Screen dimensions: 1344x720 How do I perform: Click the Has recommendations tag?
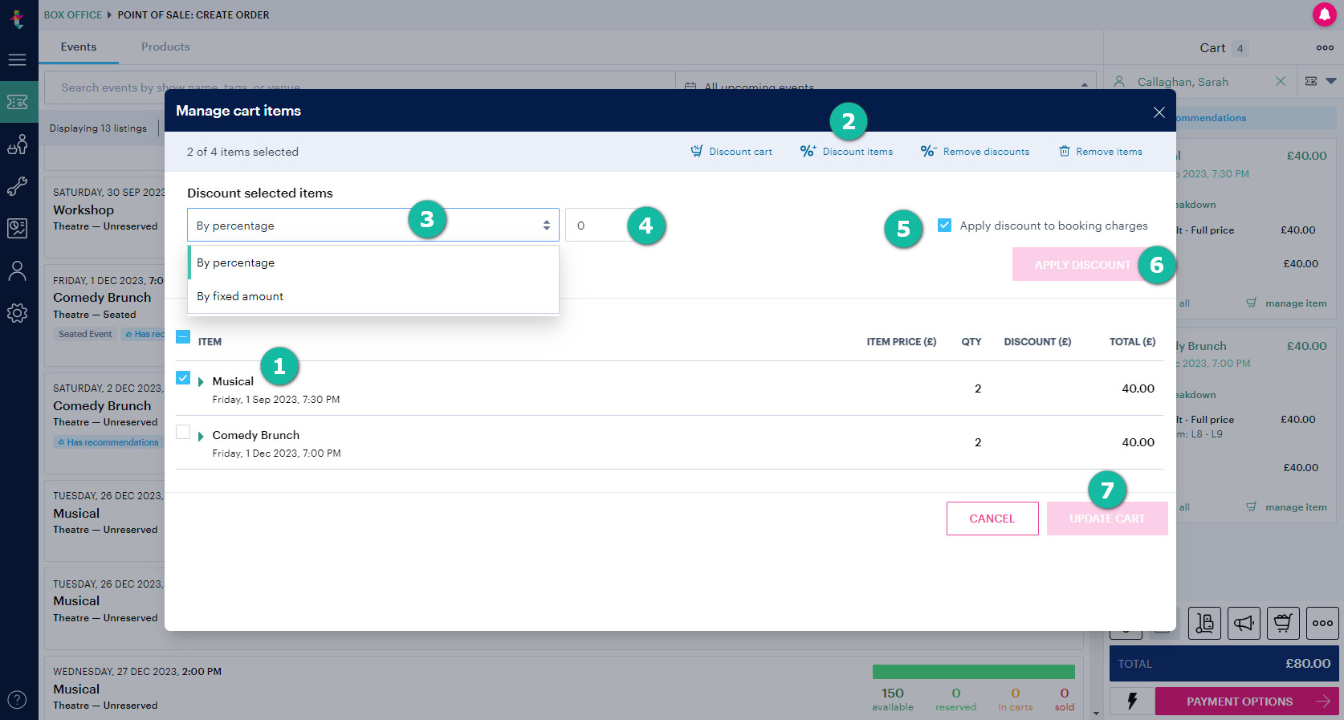click(x=107, y=442)
